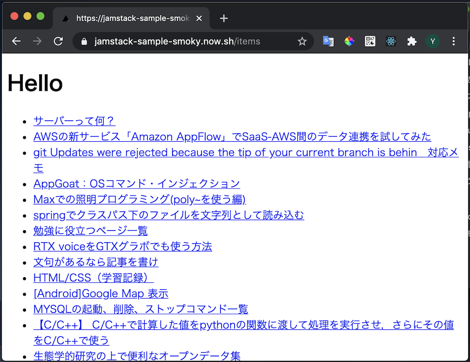
Task: Open the HTML/CSS（学習記録） link
Action: (94, 278)
